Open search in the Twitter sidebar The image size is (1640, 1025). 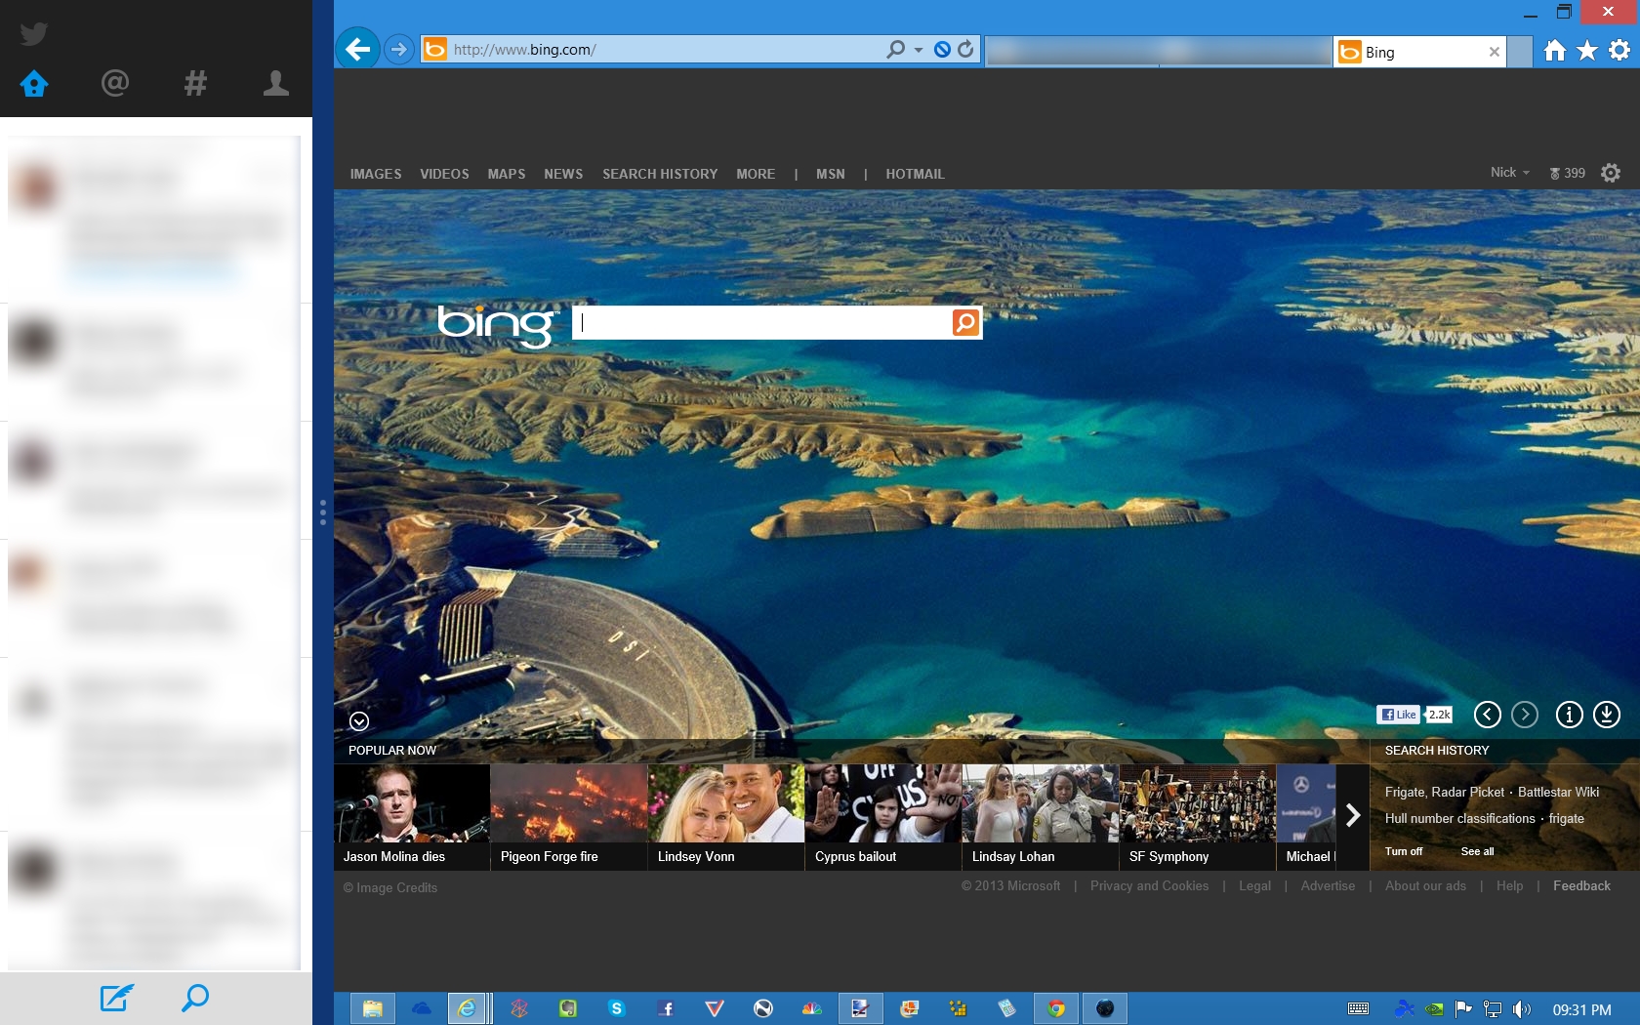[x=194, y=998]
